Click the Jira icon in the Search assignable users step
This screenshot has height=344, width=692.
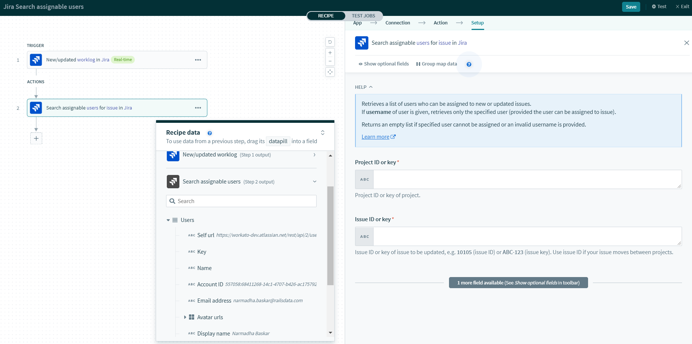[362, 43]
